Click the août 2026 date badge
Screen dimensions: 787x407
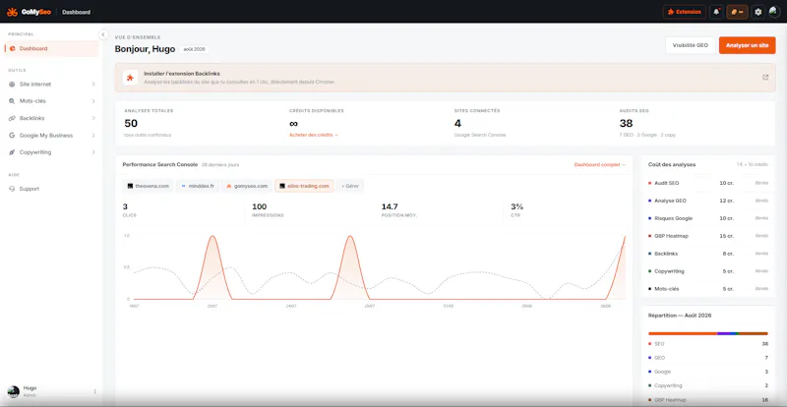point(194,49)
